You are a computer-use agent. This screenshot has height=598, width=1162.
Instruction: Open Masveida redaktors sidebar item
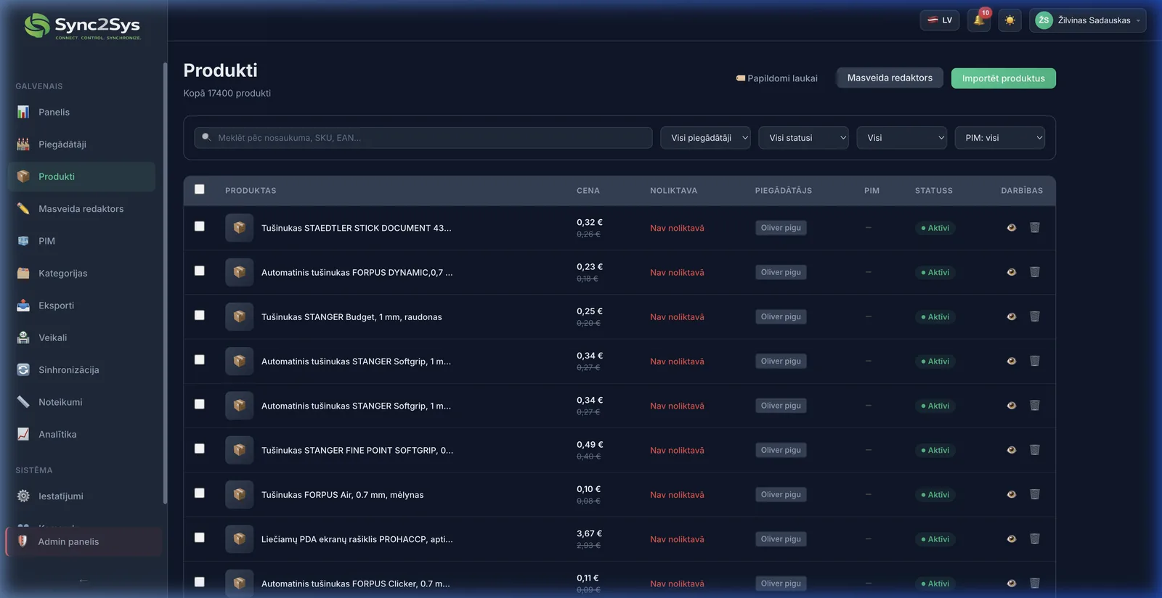tap(81, 209)
